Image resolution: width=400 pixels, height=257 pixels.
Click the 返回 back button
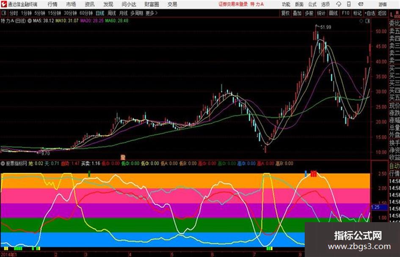(382, 13)
